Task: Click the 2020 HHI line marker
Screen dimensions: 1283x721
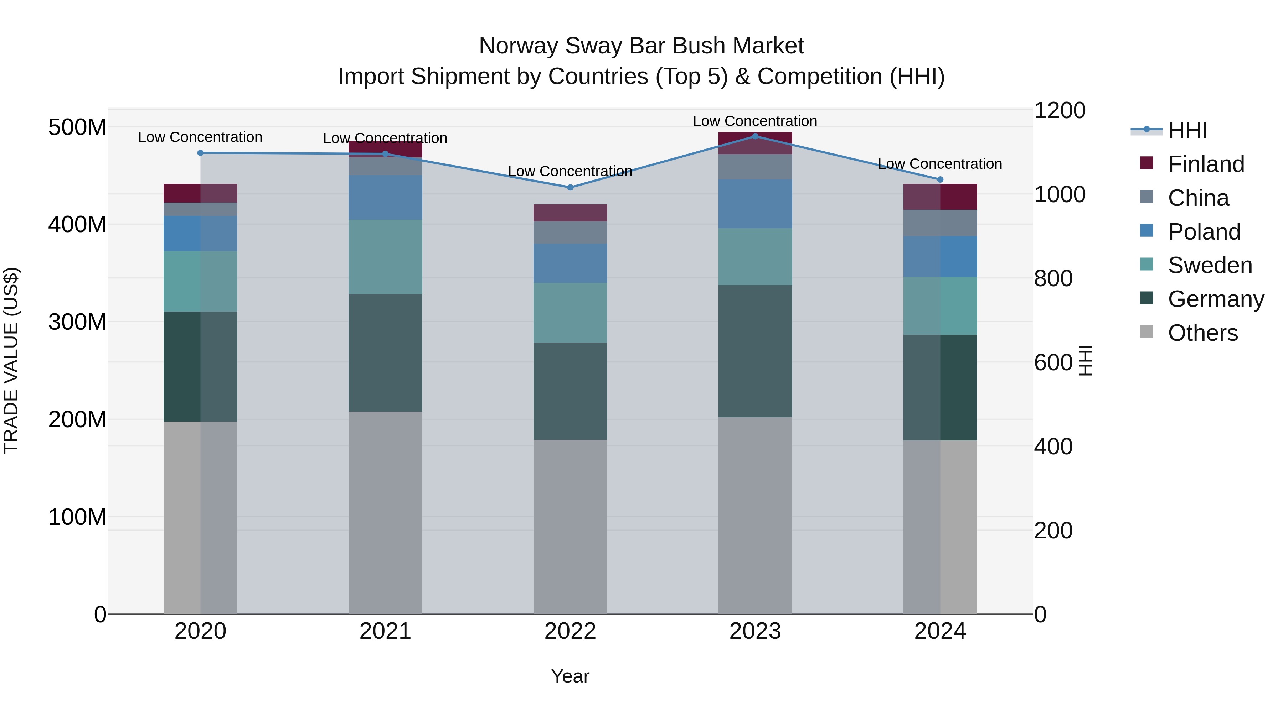Action: pos(200,153)
